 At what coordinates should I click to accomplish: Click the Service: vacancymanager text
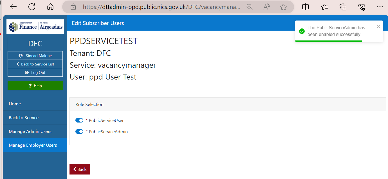point(113,65)
